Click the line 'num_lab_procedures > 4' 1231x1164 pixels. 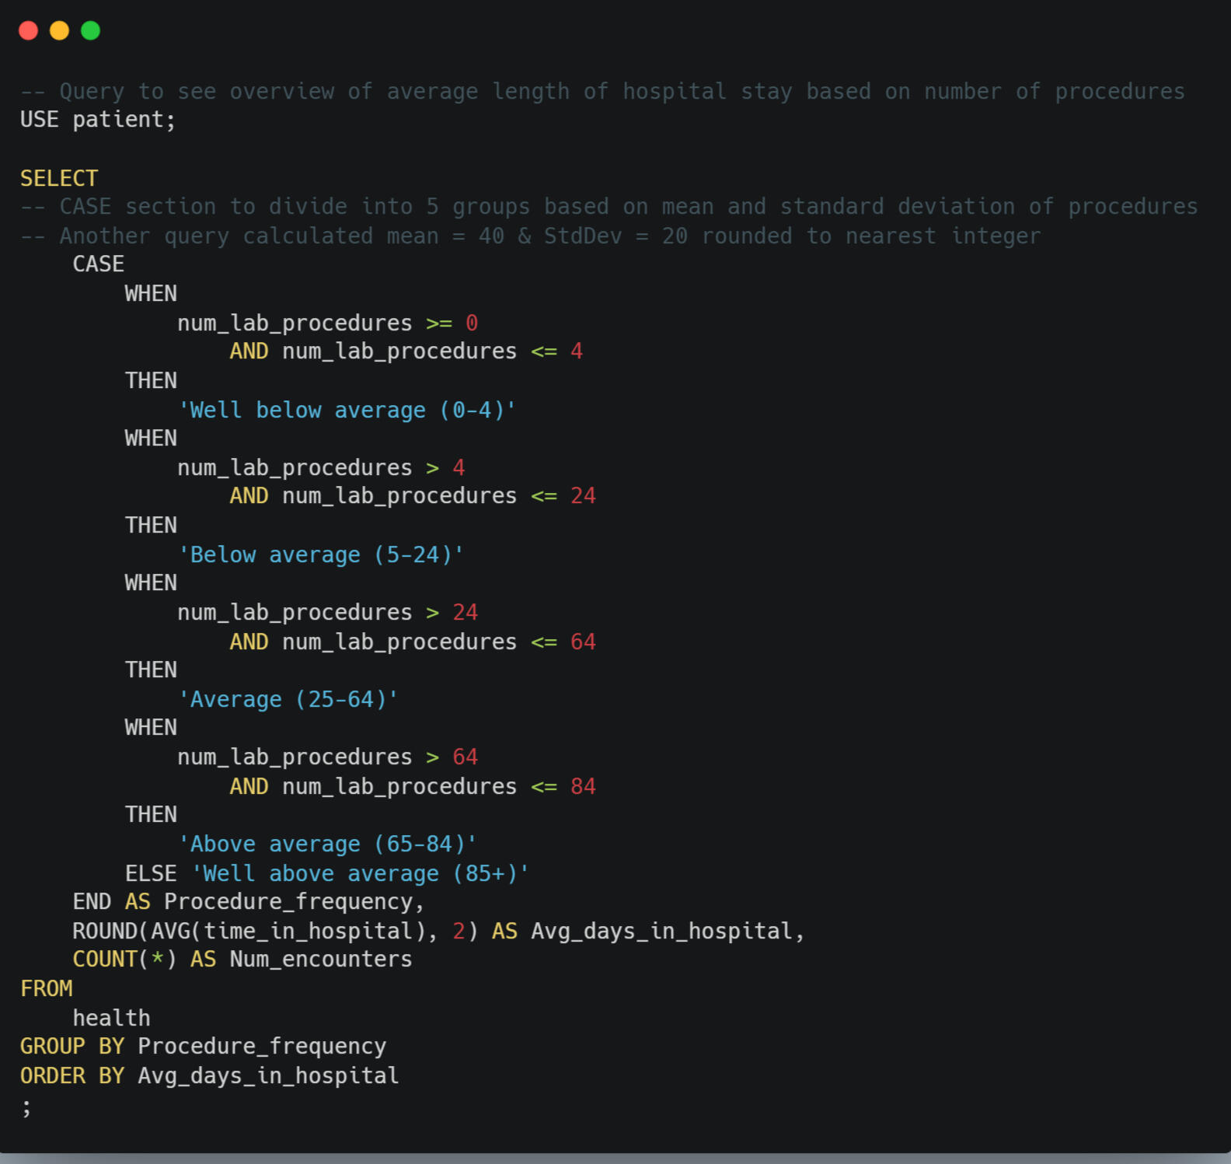[x=321, y=467]
